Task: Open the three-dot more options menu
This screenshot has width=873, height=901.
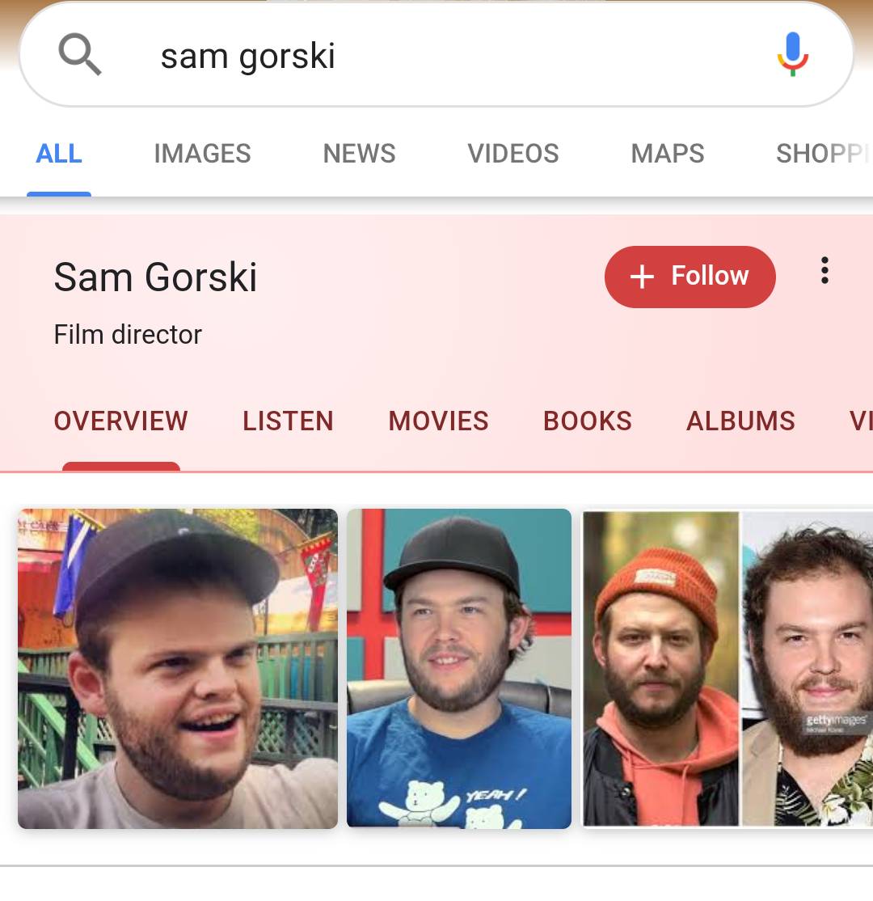Action: point(824,270)
